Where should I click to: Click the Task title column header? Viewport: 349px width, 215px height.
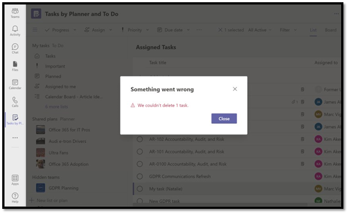point(158,63)
